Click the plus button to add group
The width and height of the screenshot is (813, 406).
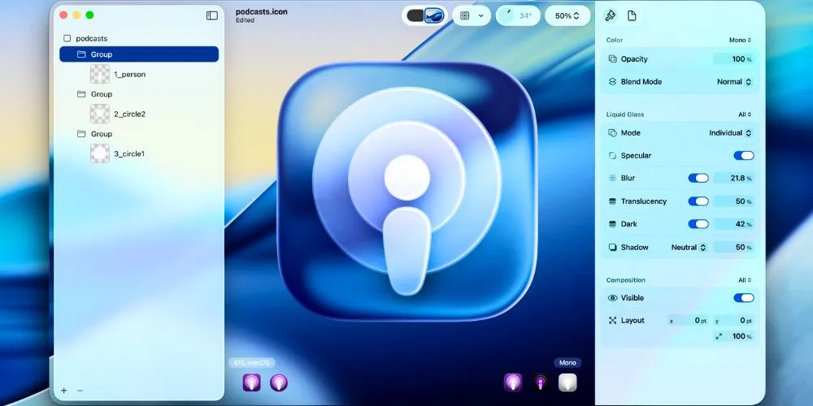click(63, 391)
